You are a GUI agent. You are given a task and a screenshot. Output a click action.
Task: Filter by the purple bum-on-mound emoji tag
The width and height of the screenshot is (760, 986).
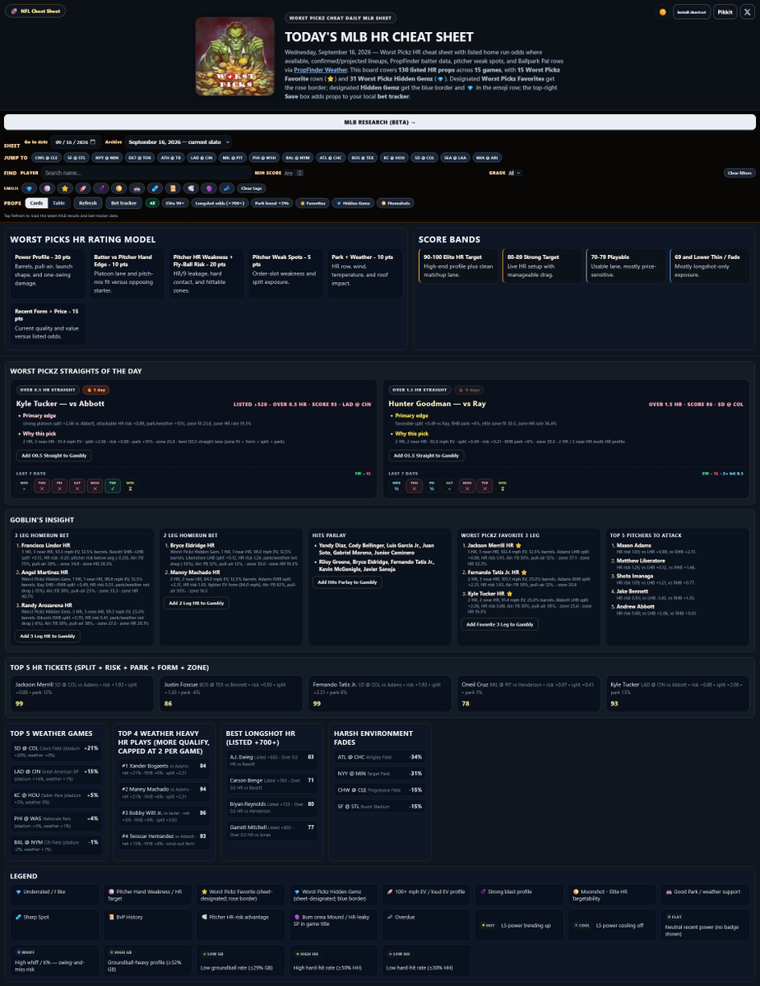pos(208,188)
